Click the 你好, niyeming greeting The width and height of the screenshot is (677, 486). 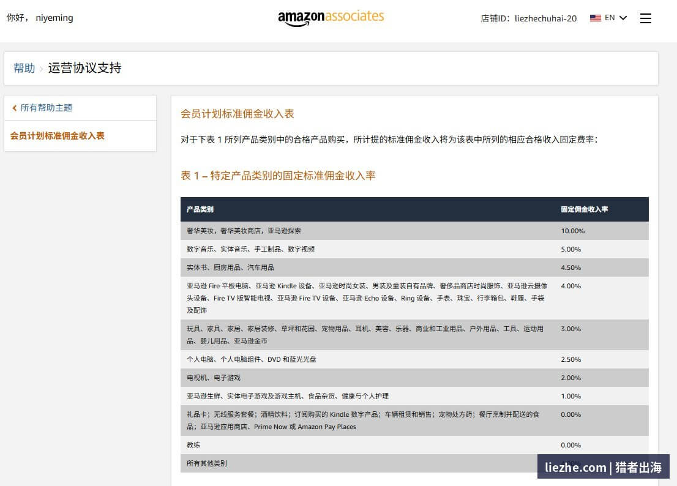click(x=40, y=18)
